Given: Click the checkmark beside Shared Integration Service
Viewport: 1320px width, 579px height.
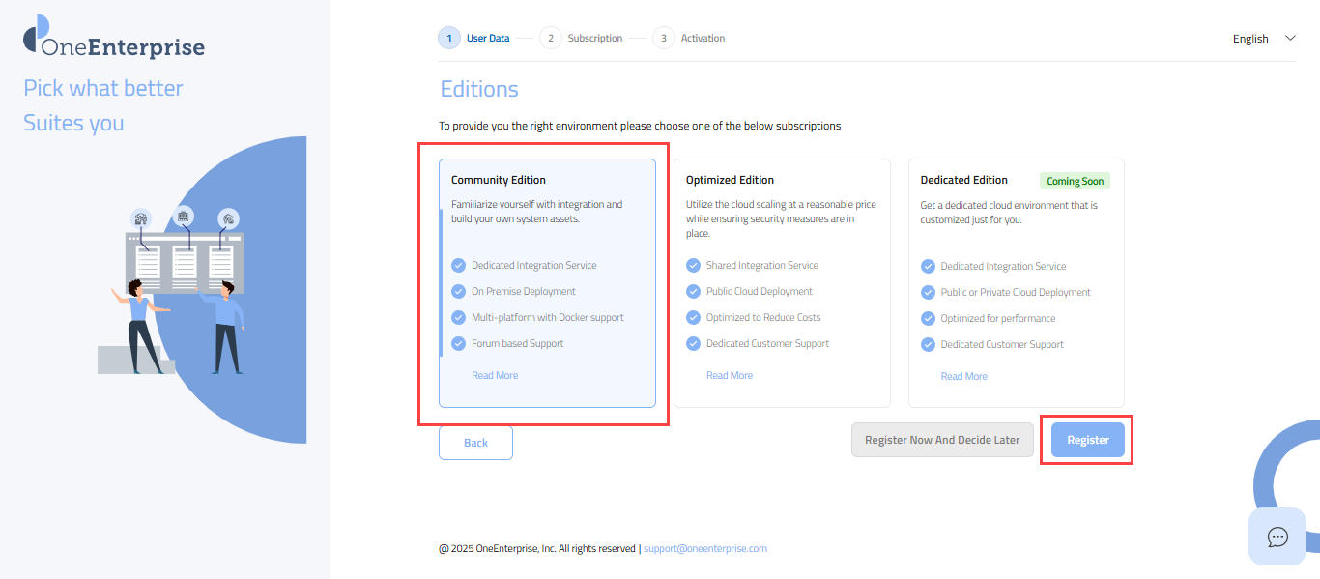Looking at the screenshot, I should pyautogui.click(x=693, y=265).
